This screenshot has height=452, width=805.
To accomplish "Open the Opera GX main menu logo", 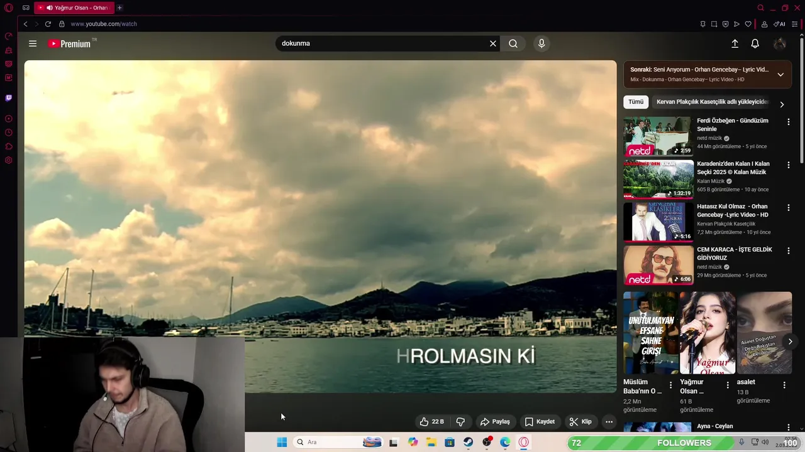I will coord(9,8).
